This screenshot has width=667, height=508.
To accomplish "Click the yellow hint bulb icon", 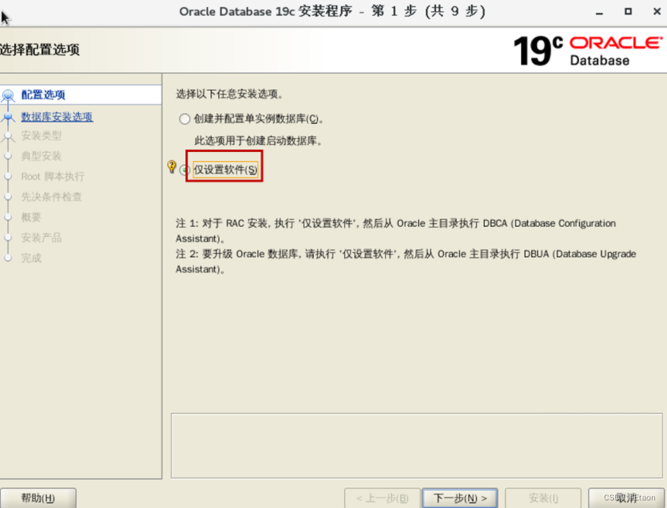I will click(x=172, y=166).
